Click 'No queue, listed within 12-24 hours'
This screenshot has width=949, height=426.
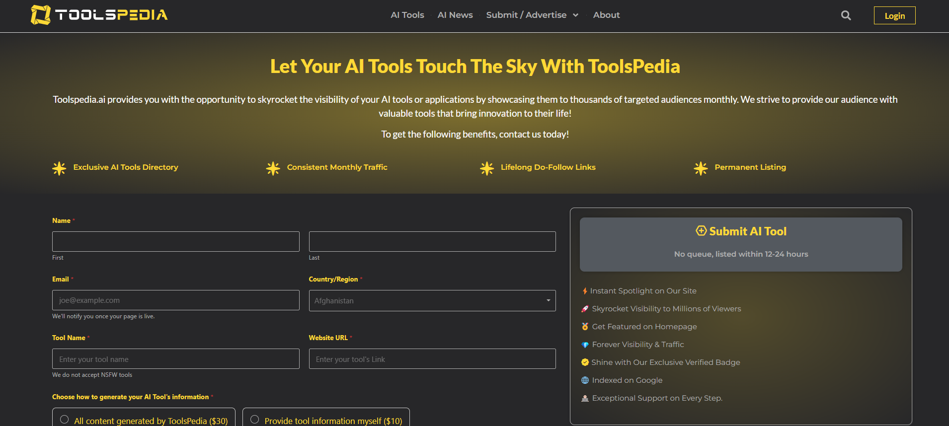(x=741, y=254)
